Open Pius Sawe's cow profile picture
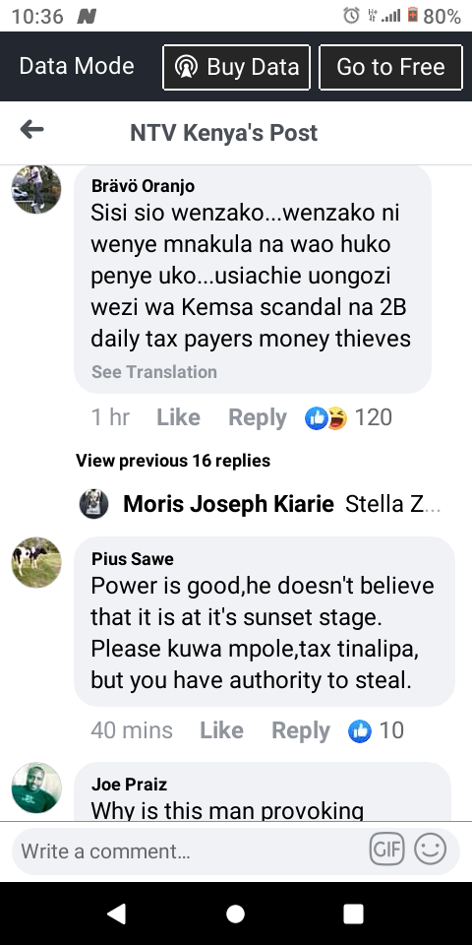 [x=36, y=562]
